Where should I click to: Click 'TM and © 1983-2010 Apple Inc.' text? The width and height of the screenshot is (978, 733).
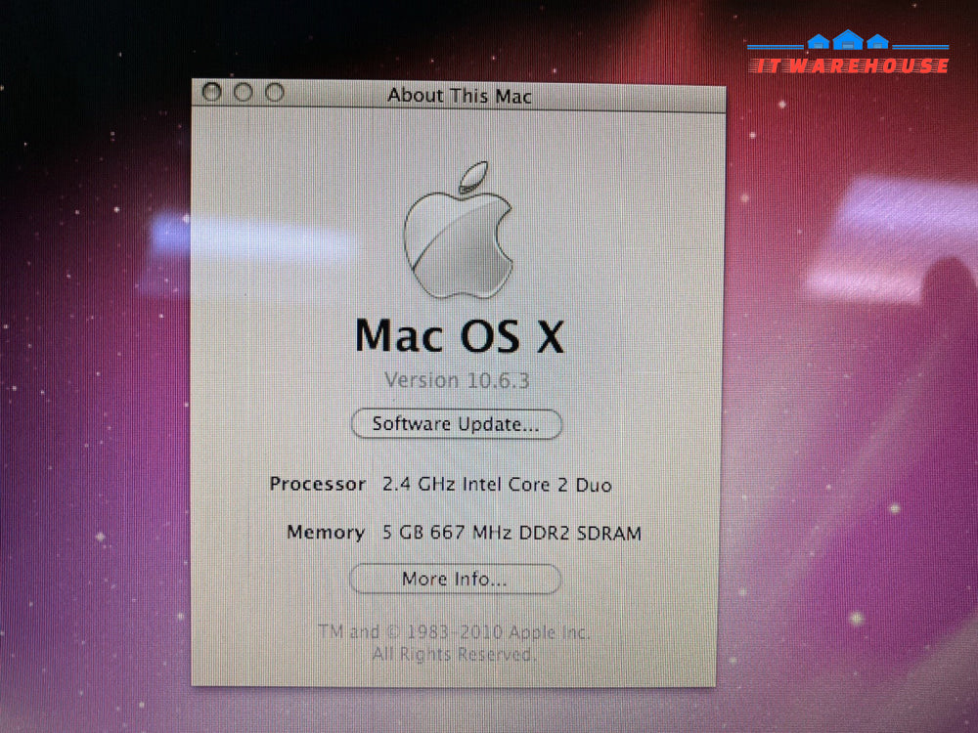454,631
